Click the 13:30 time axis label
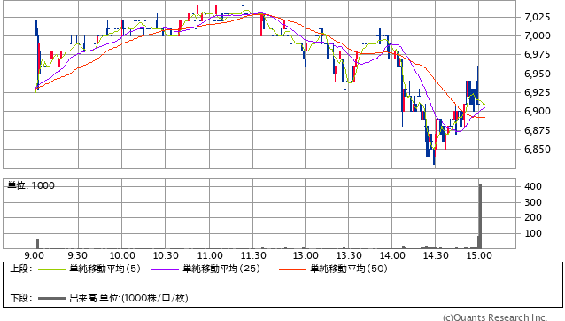Screen dimensions: 565x321 (x=349, y=255)
